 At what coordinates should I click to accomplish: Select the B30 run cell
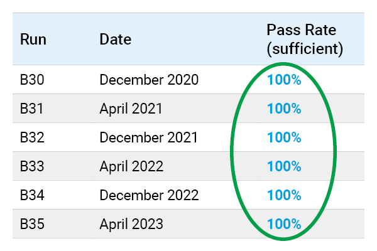[31, 80]
